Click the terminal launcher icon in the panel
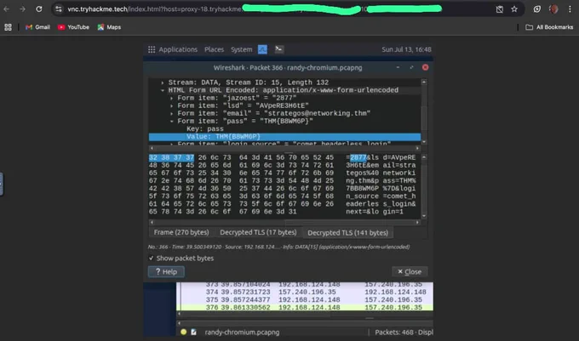The width and height of the screenshot is (579, 341). coord(279,49)
